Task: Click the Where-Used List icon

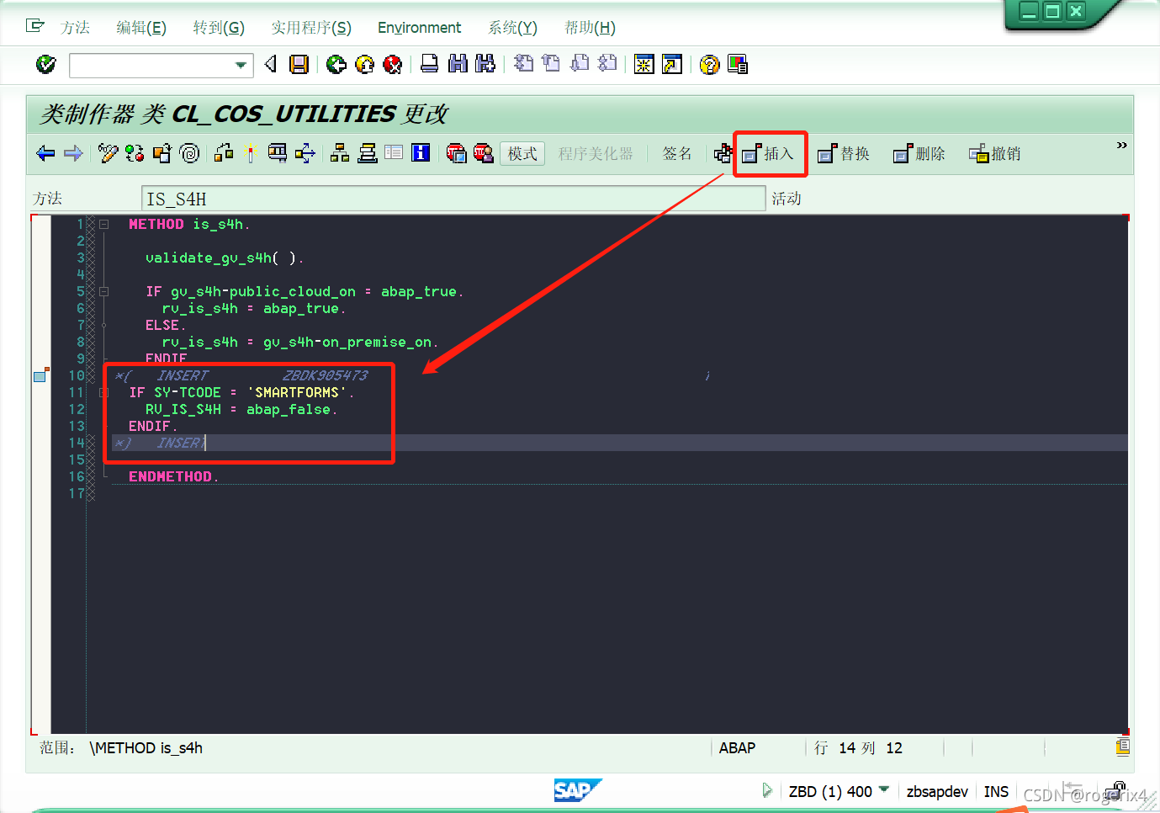Action: [277, 153]
